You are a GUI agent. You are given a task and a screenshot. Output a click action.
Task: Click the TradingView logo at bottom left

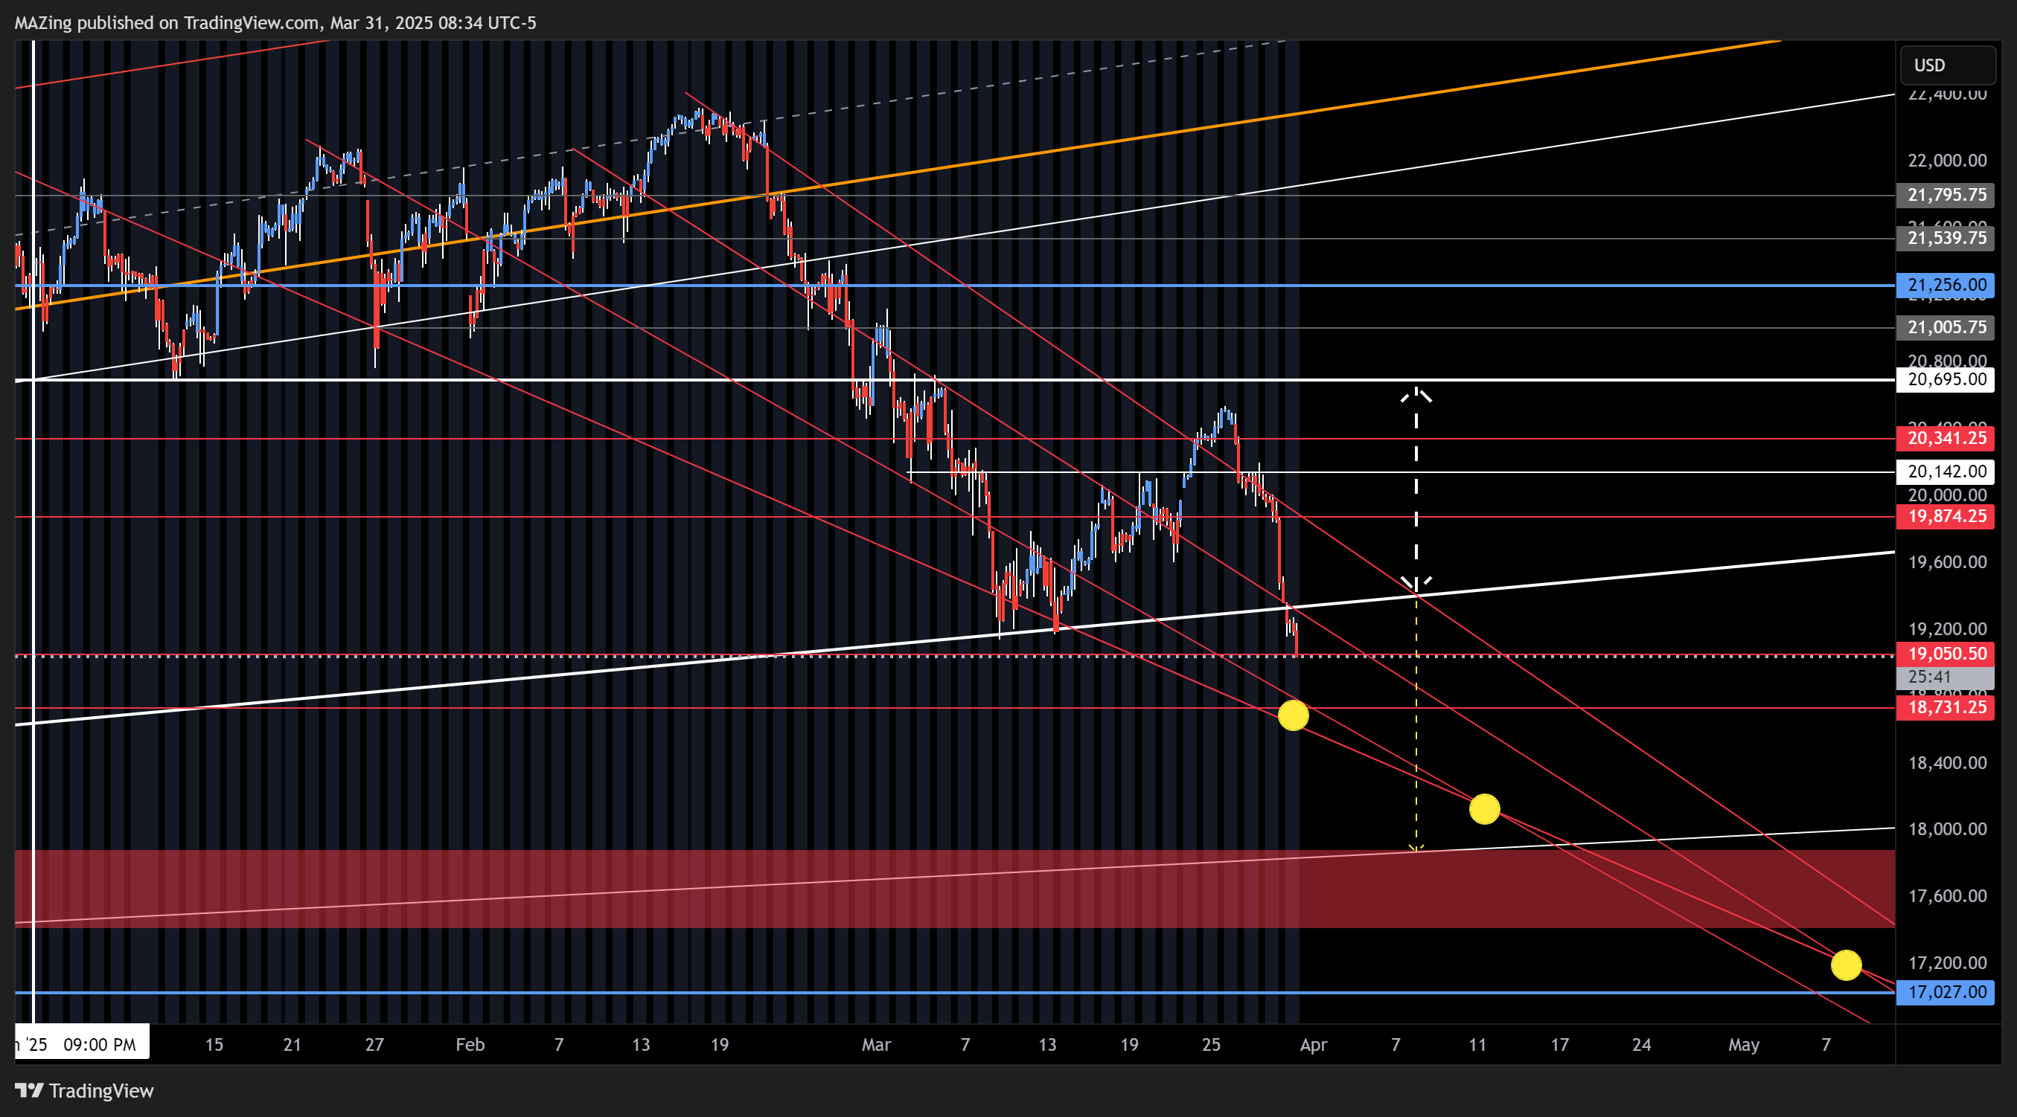coord(85,1090)
